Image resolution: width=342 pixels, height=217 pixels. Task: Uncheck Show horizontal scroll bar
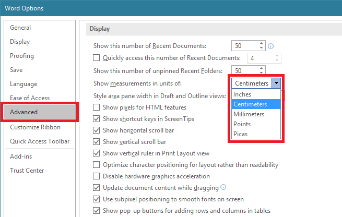97,130
